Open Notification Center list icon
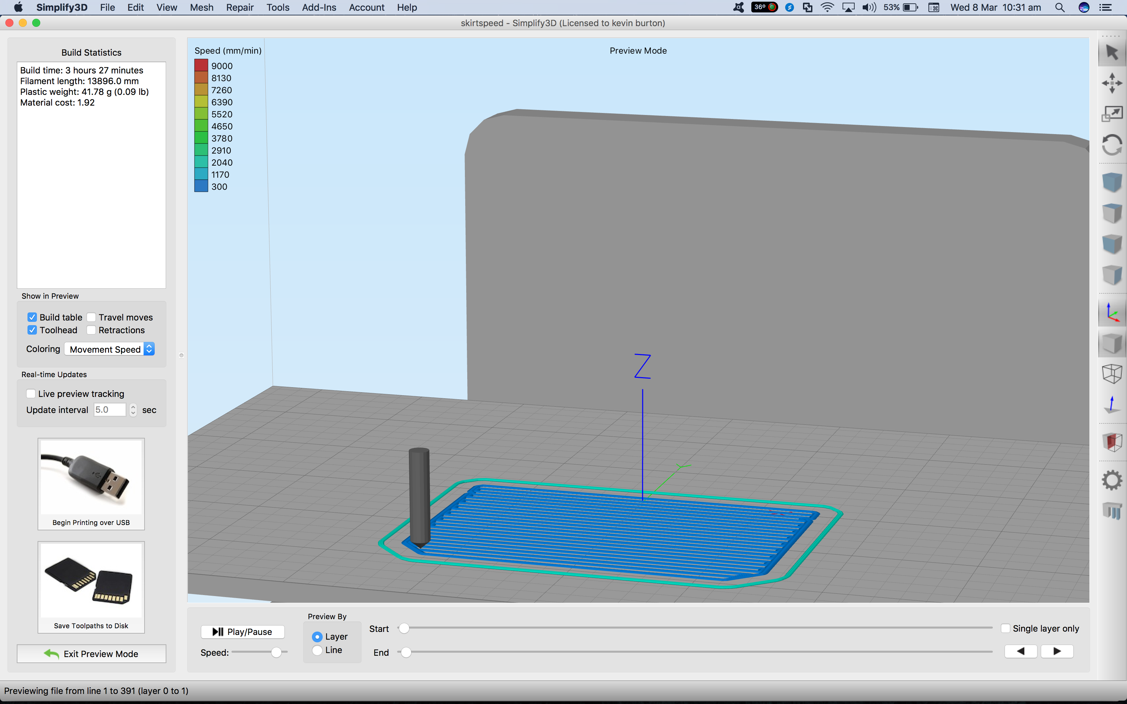1127x704 pixels. point(1106,7)
